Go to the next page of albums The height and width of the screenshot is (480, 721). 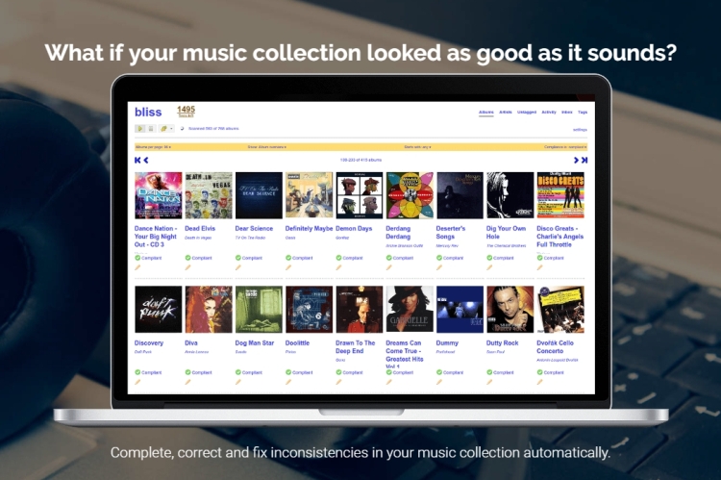coord(576,160)
